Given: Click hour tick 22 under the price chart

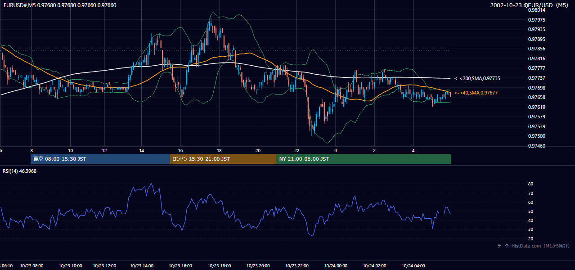Looking at the screenshot, I should click(296, 150).
